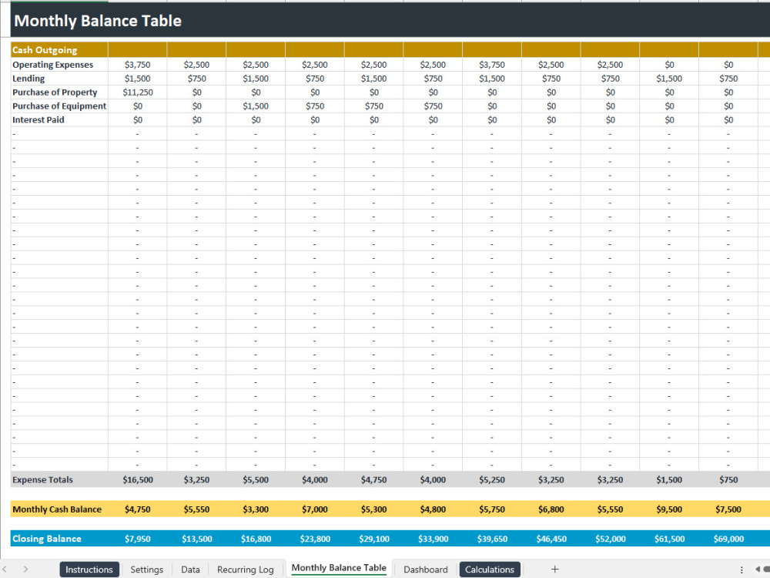The image size is (770, 578).
Task: Select the $29,100 closing balance cell
Action: tap(373, 539)
